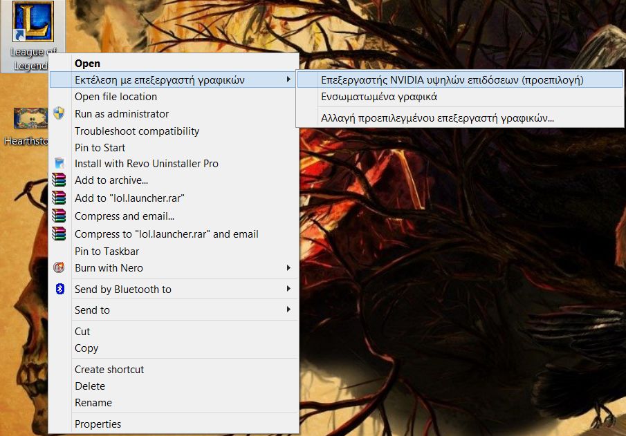This screenshot has width=626, height=436.
Task: Open Properties from the context menu
Action: 174,424
